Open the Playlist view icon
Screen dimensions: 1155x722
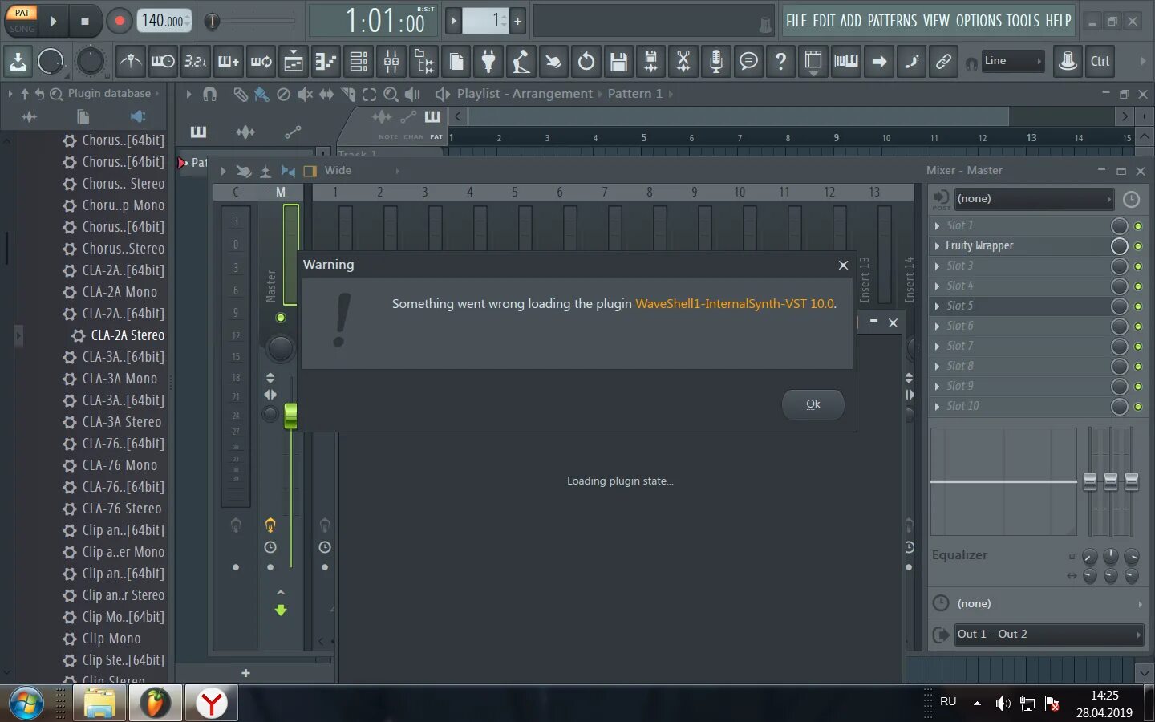pyautogui.click(x=294, y=61)
